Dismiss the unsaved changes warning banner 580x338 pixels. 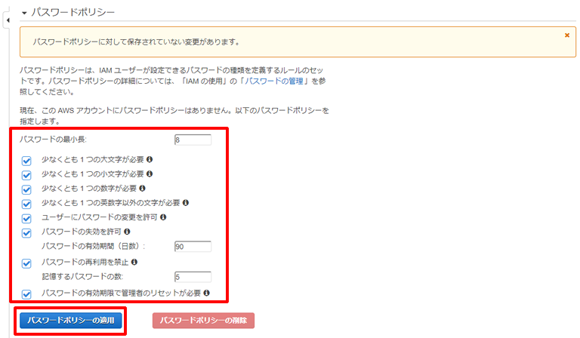566,35
